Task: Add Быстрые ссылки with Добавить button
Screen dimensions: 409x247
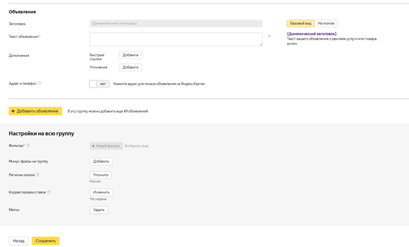Action: coord(130,55)
